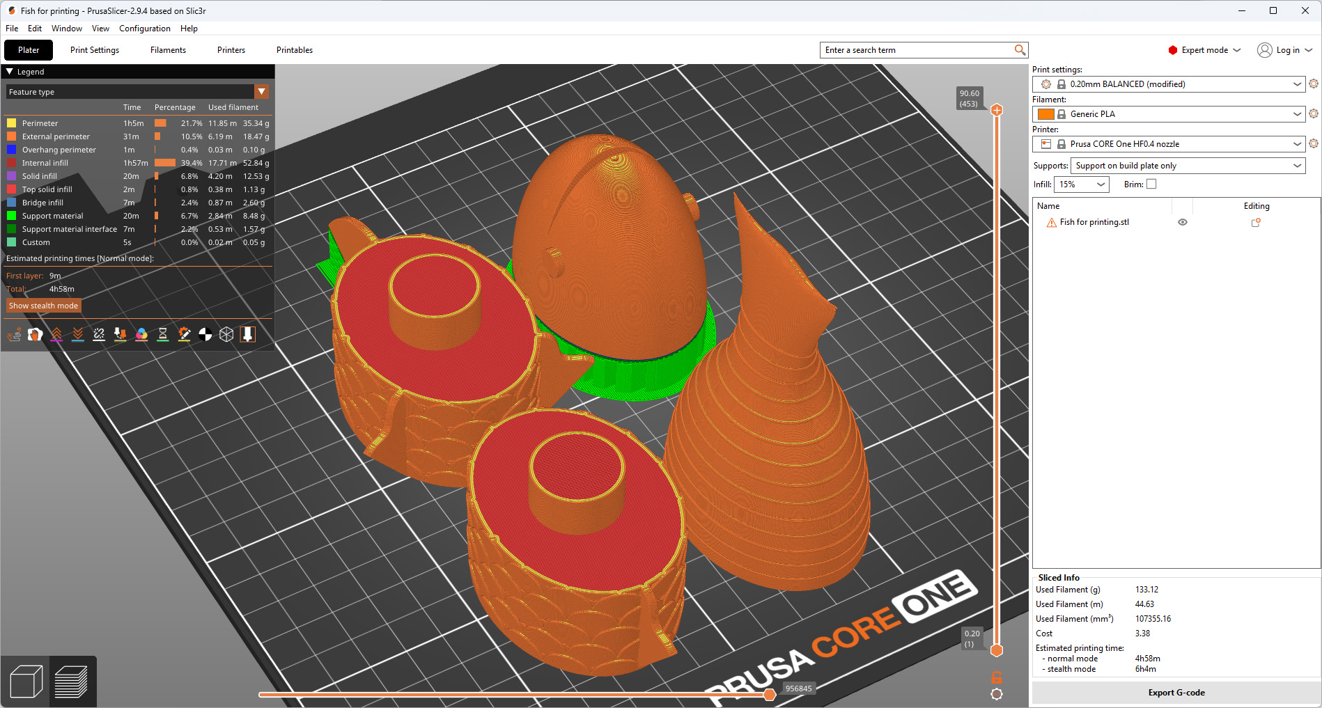
Task: Click warning triangle on Fish for printing.stl
Action: pos(1052,223)
